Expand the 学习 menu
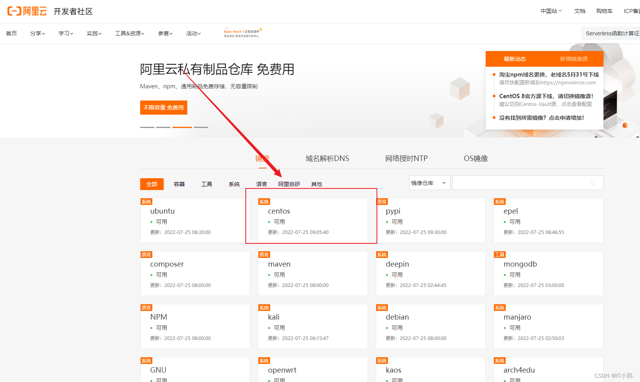The width and height of the screenshot is (640, 382). (66, 33)
